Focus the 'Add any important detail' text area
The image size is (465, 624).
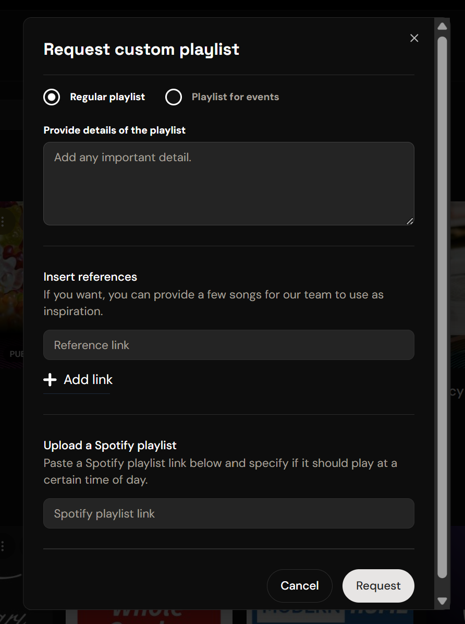pos(229,184)
